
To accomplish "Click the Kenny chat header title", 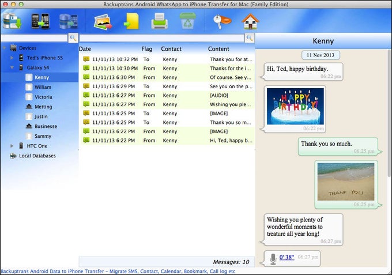I will point(323,41).
